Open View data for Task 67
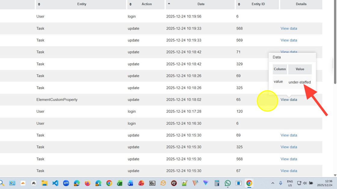The height and width of the screenshot is (189, 337). click(x=289, y=171)
